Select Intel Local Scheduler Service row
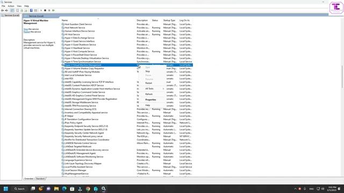 click(x=127, y=75)
